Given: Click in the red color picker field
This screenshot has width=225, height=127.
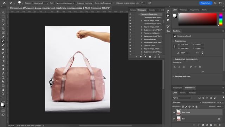Looking at the screenshot, I should coord(198,19).
